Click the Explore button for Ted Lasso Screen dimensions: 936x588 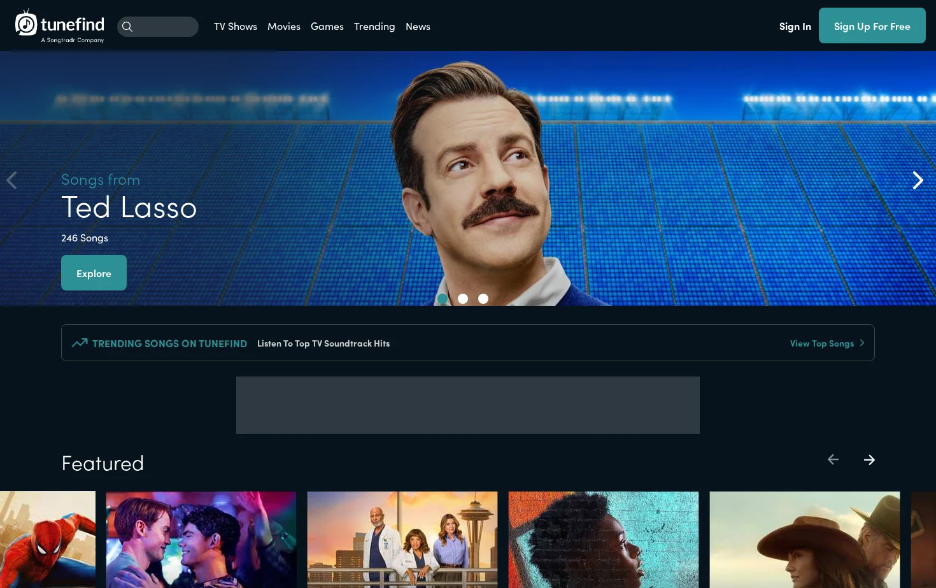(94, 273)
